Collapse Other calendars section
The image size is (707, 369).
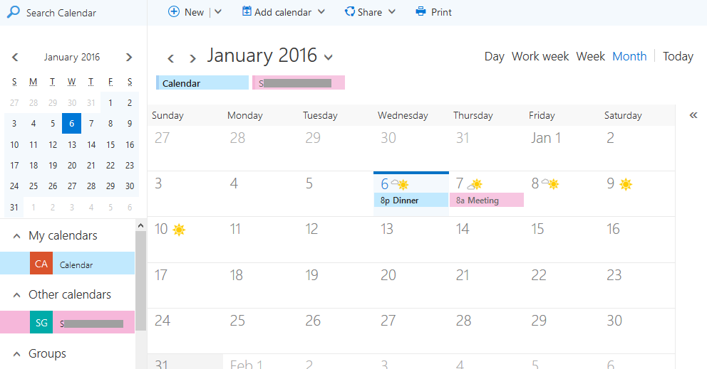[16, 295]
